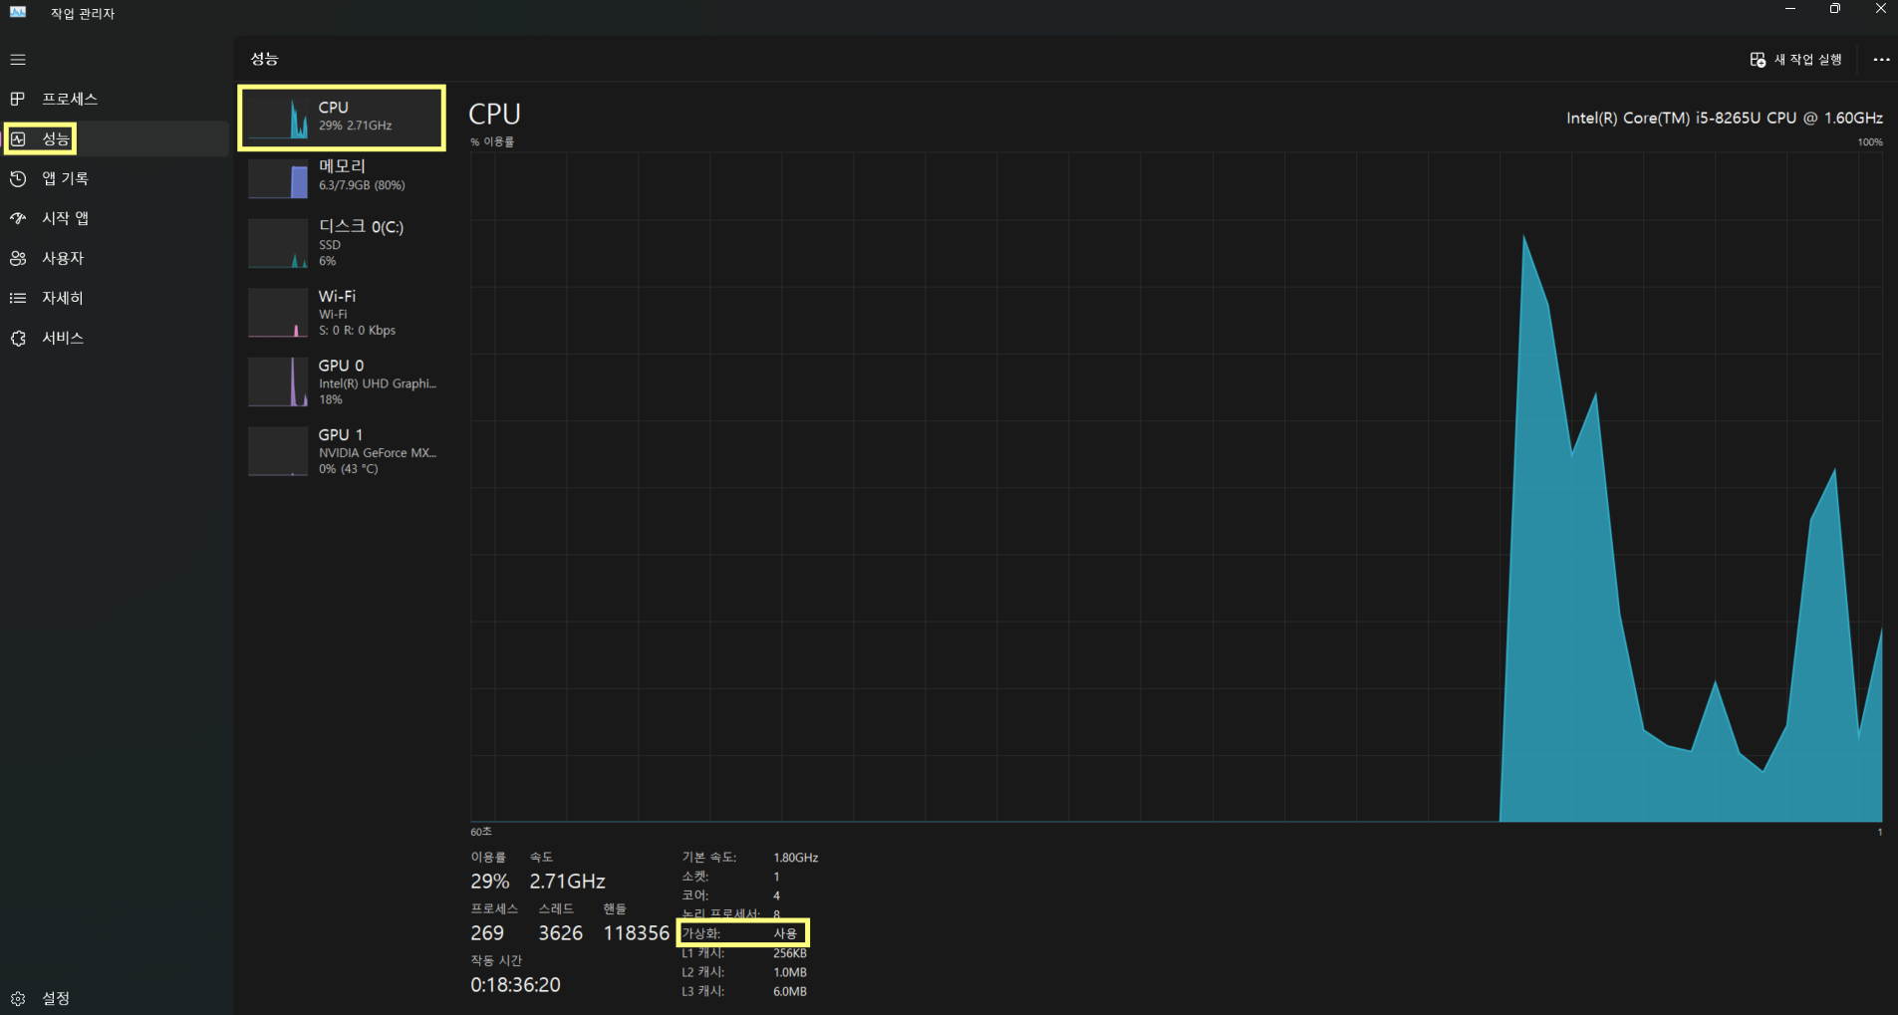
Task: Restore down the 작업 관리자 window
Action: click(x=1835, y=9)
